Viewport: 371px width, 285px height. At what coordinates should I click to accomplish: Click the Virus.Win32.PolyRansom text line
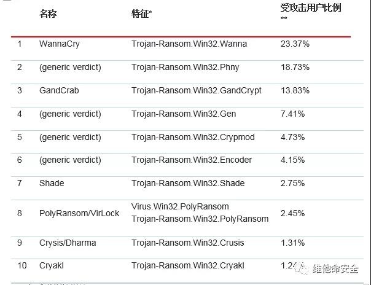tap(180, 206)
